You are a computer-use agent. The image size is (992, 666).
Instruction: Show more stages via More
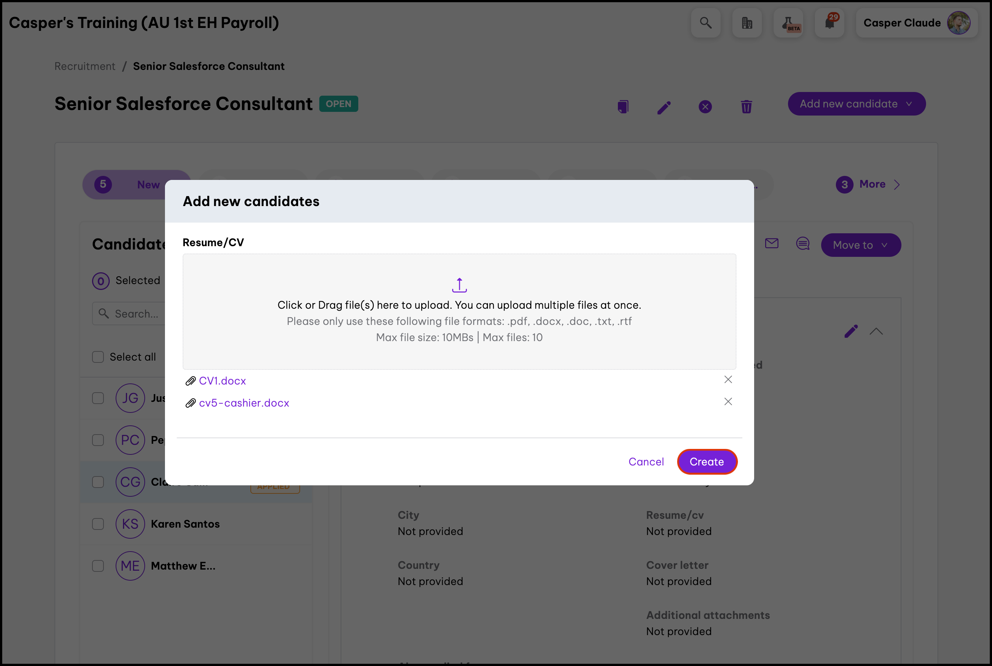[872, 184]
